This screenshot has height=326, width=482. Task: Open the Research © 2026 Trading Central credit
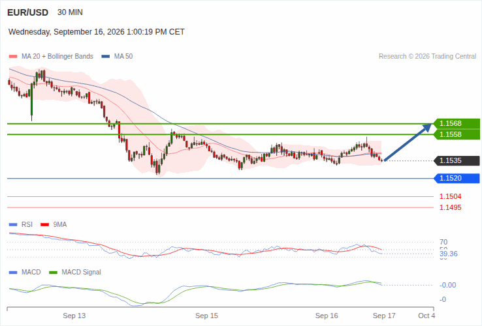427,57
